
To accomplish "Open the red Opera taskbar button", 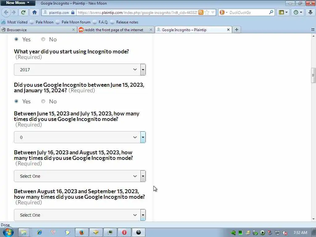I will click(x=124, y=232).
